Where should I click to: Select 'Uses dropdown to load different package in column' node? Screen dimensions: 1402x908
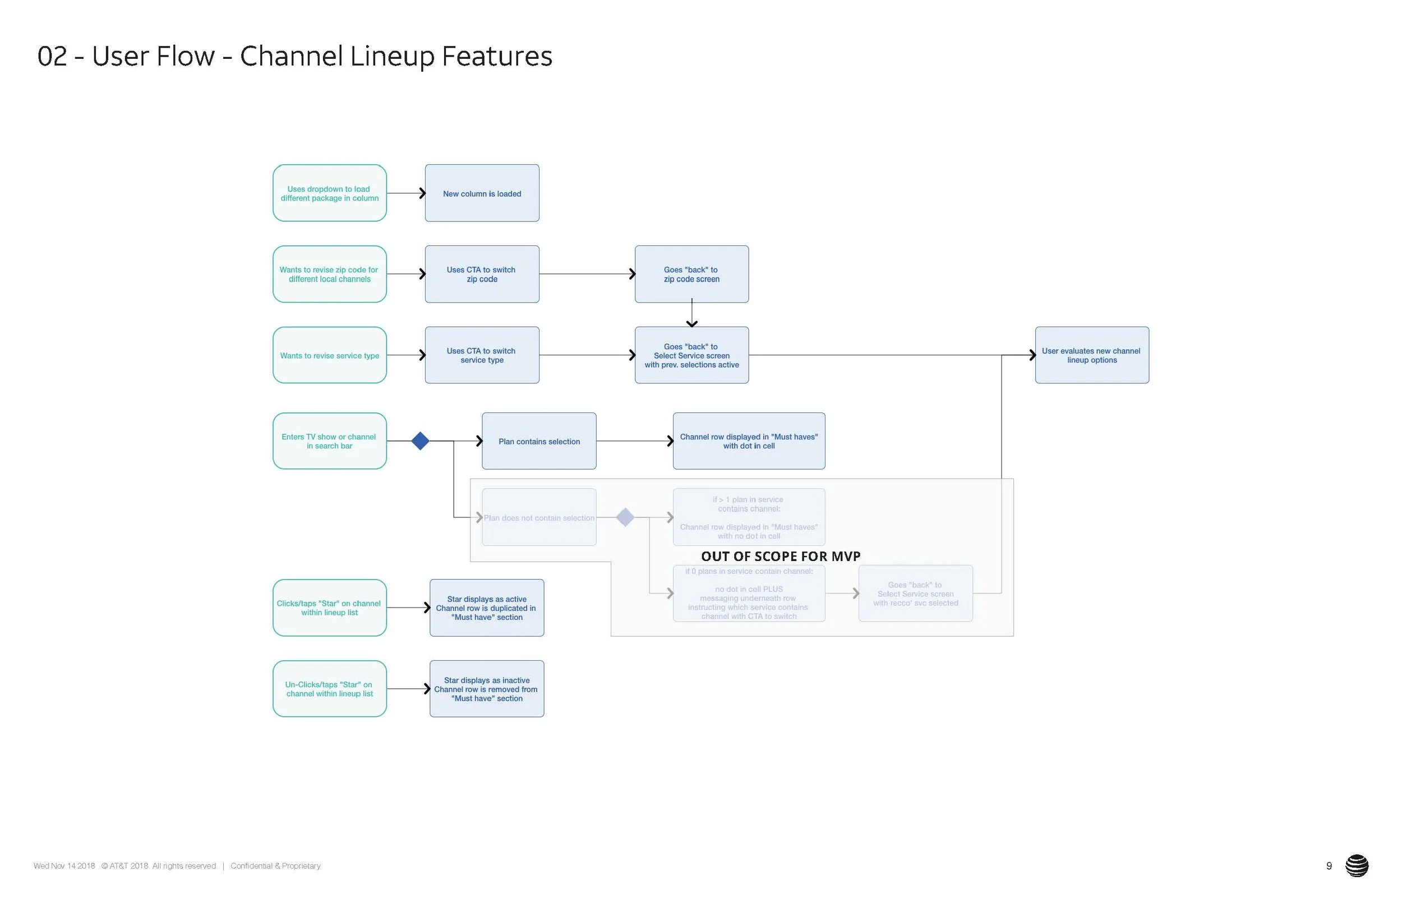pos(329,193)
